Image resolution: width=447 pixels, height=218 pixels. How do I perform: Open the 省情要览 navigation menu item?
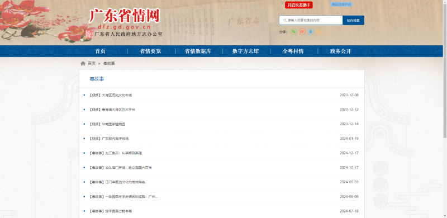coord(150,51)
